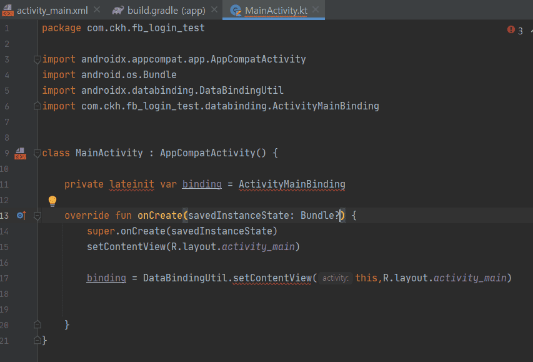Open related XML layout icon beside MainActivity class
The width and height of the screenshot is (533, 362).
pos(20,153)
